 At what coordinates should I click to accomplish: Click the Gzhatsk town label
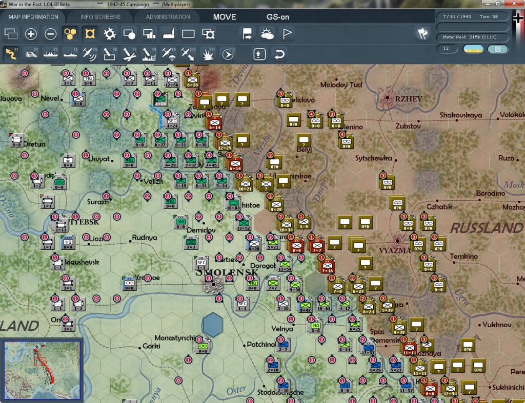[439, 207]
